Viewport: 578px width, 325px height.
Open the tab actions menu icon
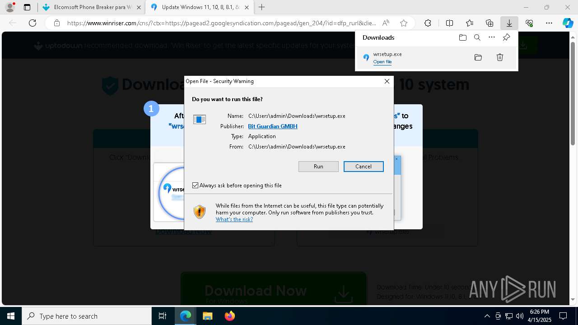[x=27, y=7]
